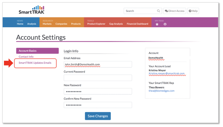This screenshot has height=127, width=223.
Task: Open the Help button
Action: pos(193,11)
